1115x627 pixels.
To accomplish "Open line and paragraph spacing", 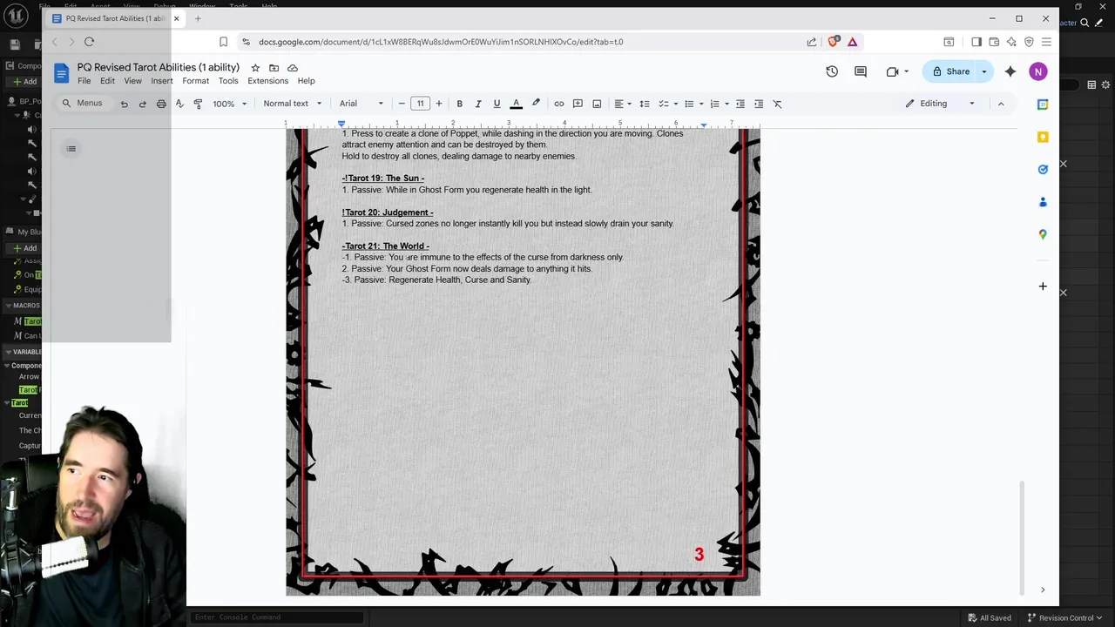I will (645, 104).
